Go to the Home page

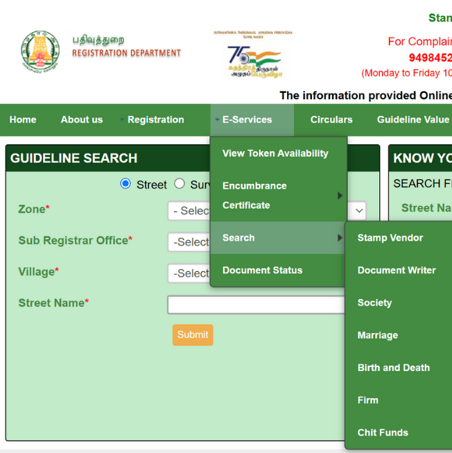pyautogui.click(x=23, y=119)
